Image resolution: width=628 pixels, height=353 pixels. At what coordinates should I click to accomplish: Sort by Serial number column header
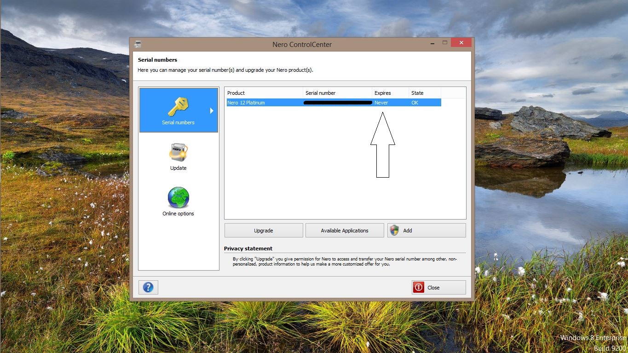338,93
